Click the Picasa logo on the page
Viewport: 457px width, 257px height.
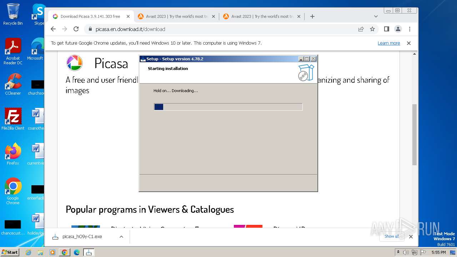tap(75, 63)
